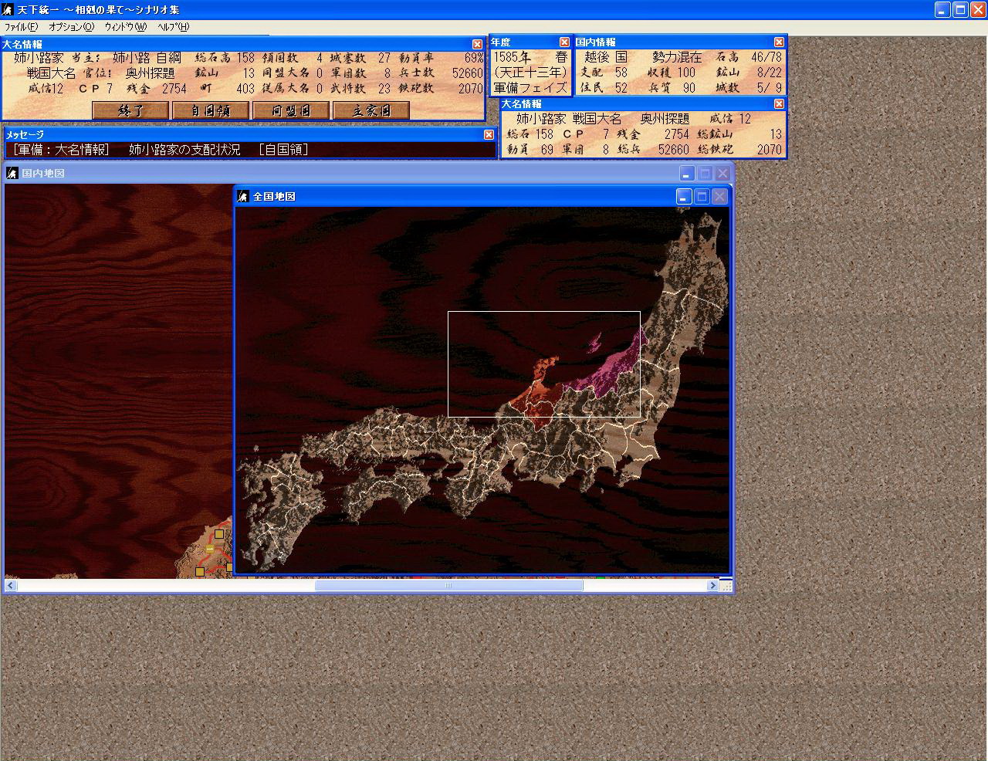Click the 城数 value 5/ 9
Screen dimensions: 988x761
coord(769,88)
